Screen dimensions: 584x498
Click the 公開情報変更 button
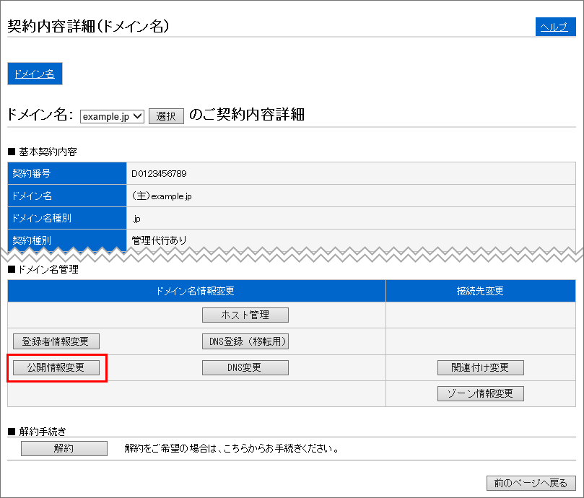click(56, 367)
